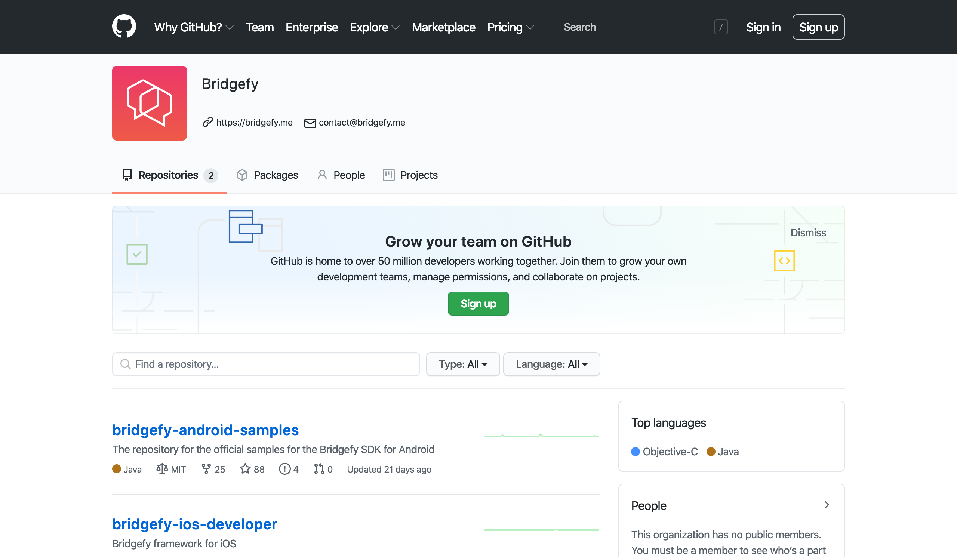Open the Team nav item

pyautogui.click(x=259, y=27)
